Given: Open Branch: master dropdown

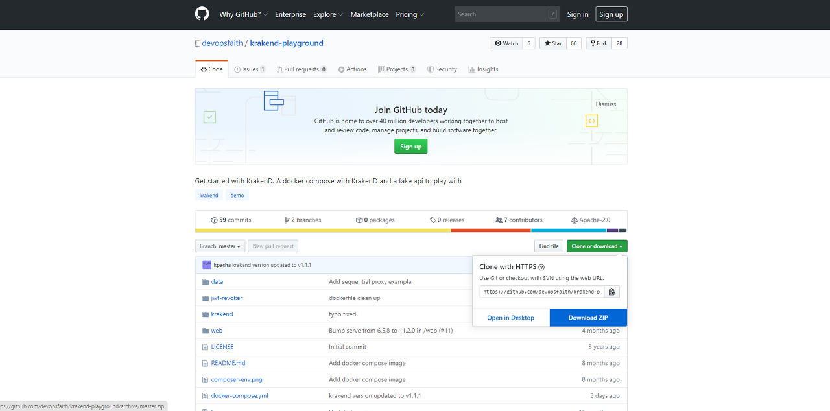Looking at the screenshot, I should click(220, 246).
